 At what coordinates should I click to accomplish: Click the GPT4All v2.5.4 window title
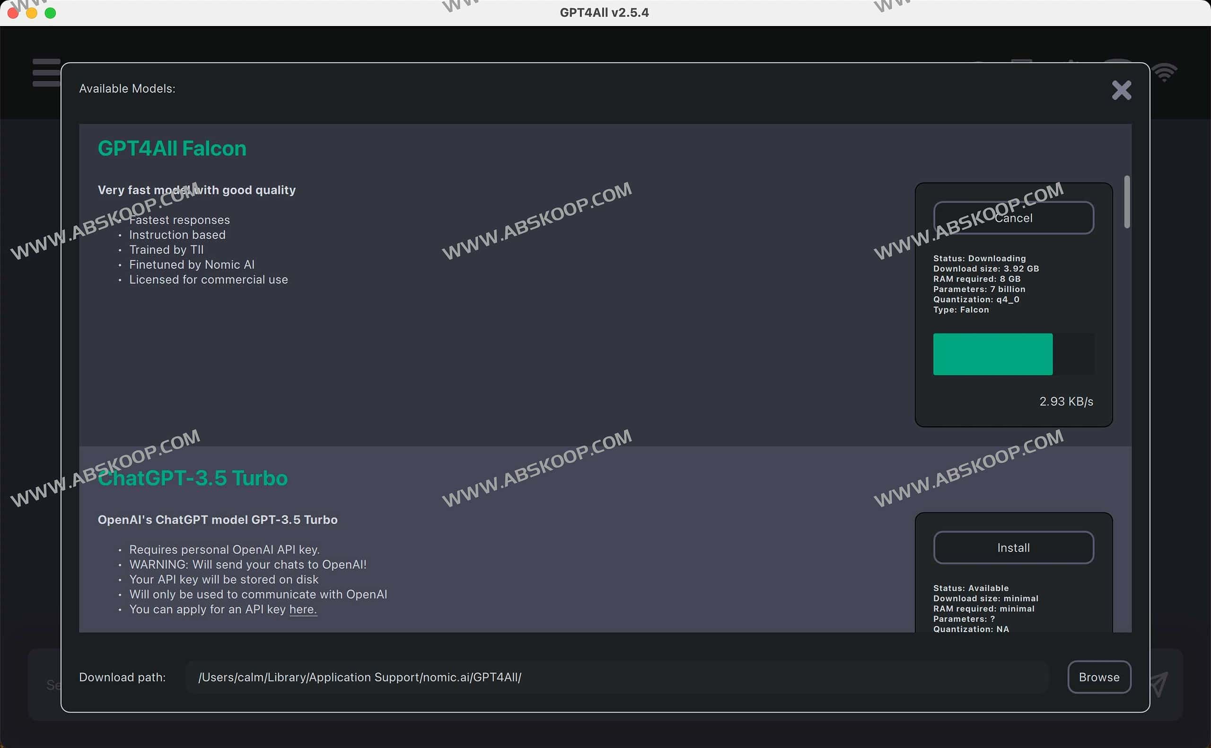[604, 13]
